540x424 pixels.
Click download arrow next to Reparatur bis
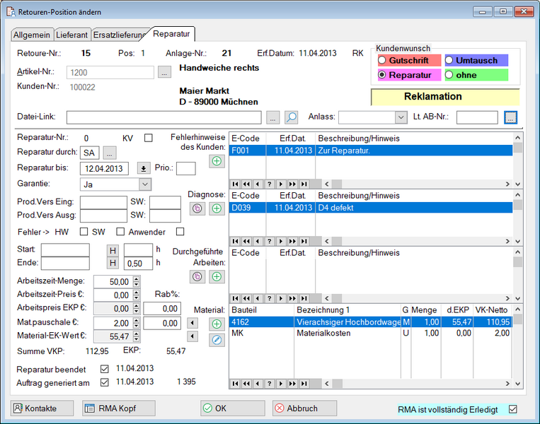pos(144,168)
